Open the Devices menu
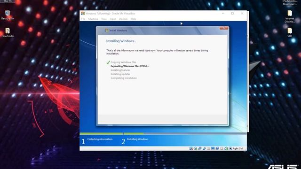 point(123,19)
